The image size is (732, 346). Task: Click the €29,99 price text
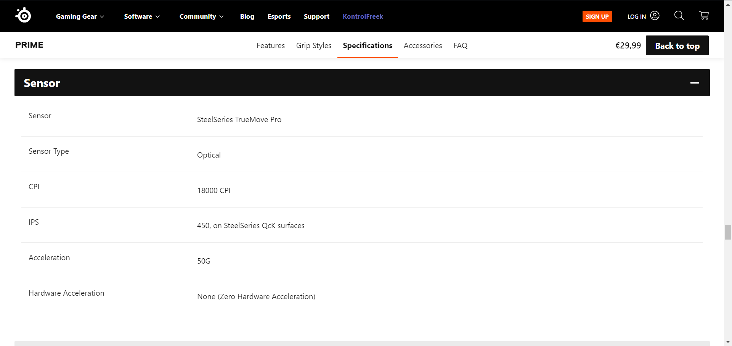628,45
